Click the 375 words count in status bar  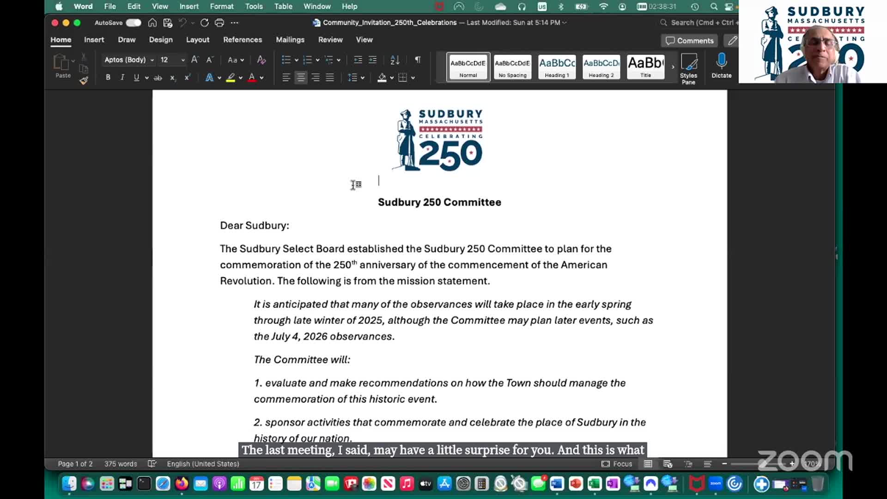[x=121, y=464]
